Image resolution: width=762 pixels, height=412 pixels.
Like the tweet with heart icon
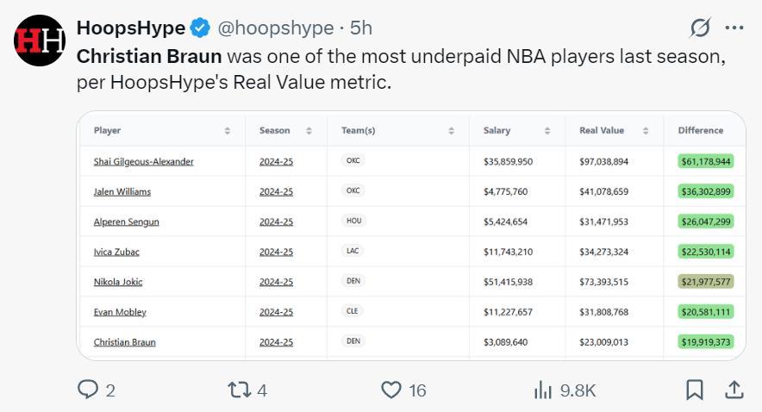(391, 390)
